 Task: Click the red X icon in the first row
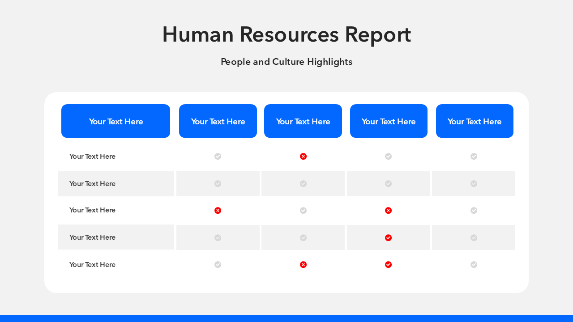click(x=303, y=156)
